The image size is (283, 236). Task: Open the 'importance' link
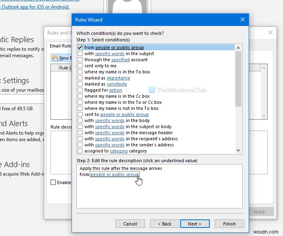tap(118, 78)
